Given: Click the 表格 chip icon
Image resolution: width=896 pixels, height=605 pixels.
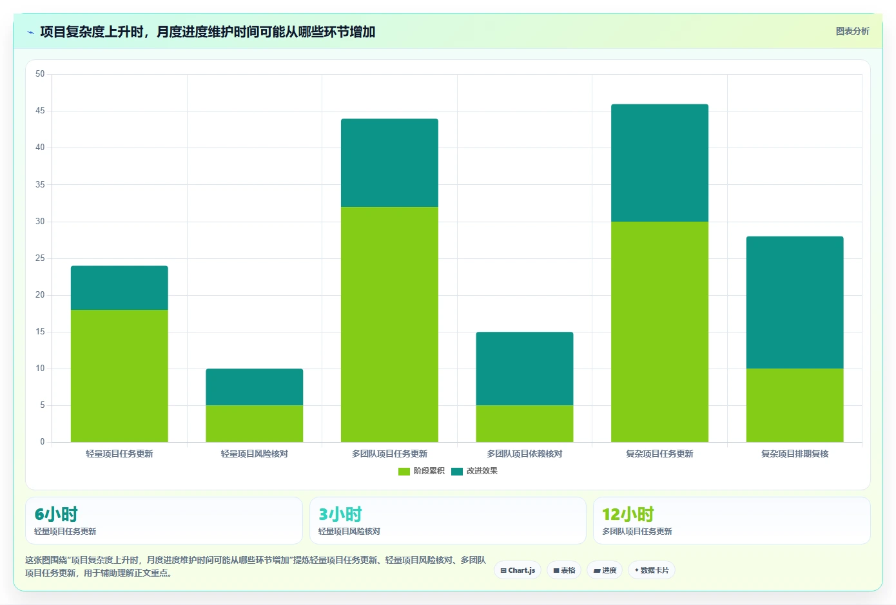Looking at the screenshot, I should pyautogui.click(x=556, y=571).
